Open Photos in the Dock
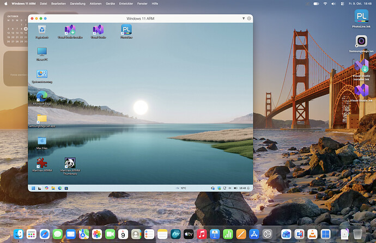This screenshot has height=243, width=376. click(x=97, y=234)
